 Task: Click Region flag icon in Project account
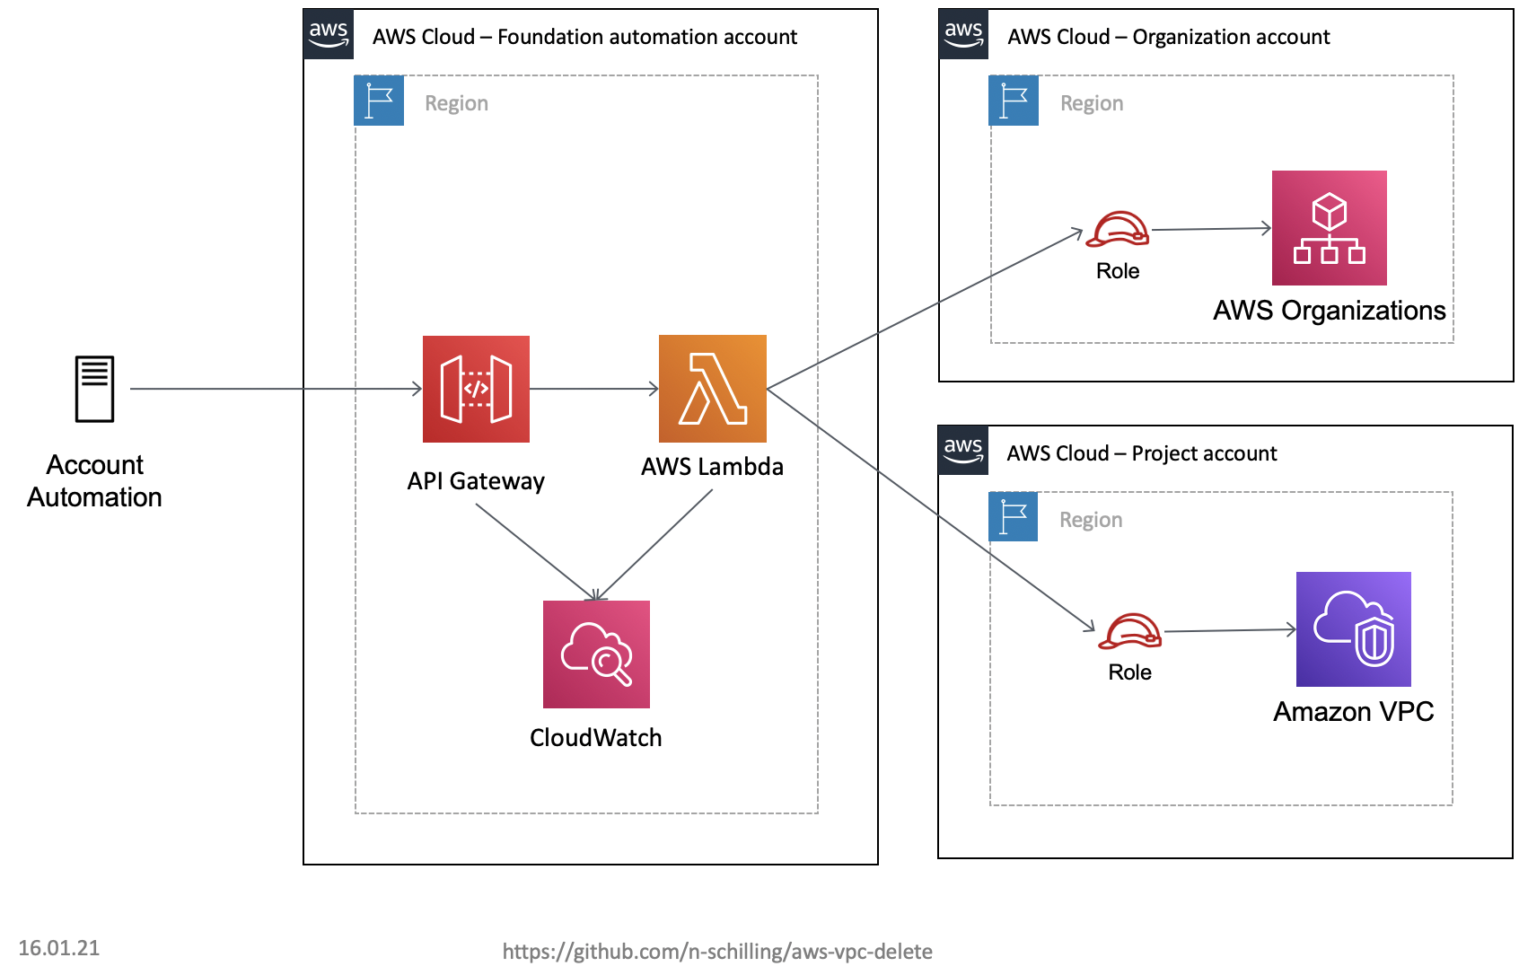click(1013, 516)
